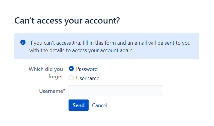Click the word "account?" in page title
This screenshot has height=126, width=214.
102,21
